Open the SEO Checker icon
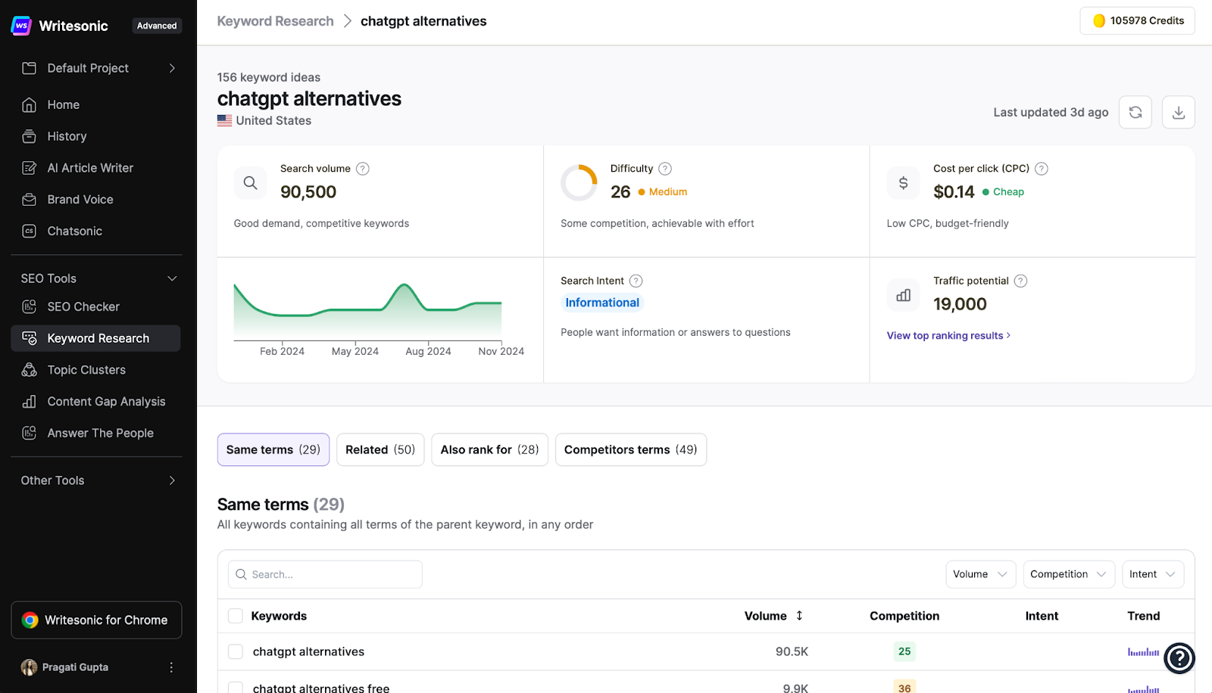The height and width of the screenshot is (693, 1212). coord(29,306)
